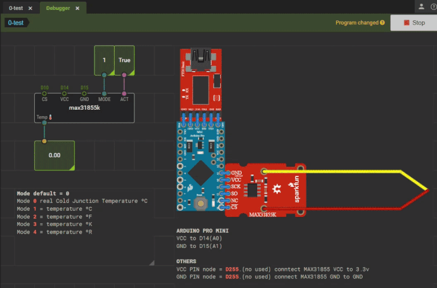
Task: Click the 0-test breadcrumb label
Action: [16, 23]
